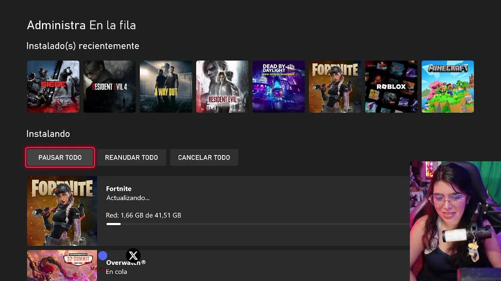Click the Fortnite title in installing list
The height and width of the screenshot is (281, 501).
119,189
